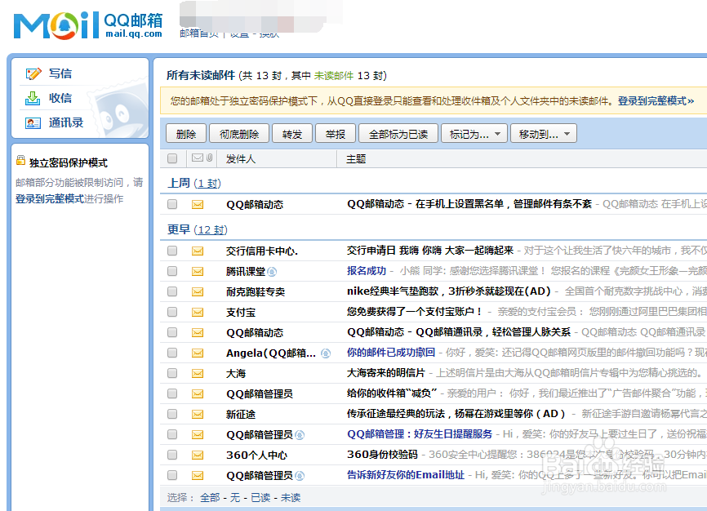Viewport: 707px width, 511px height.
Task: Check the 大海 mail checkbox
Action: 172,373
